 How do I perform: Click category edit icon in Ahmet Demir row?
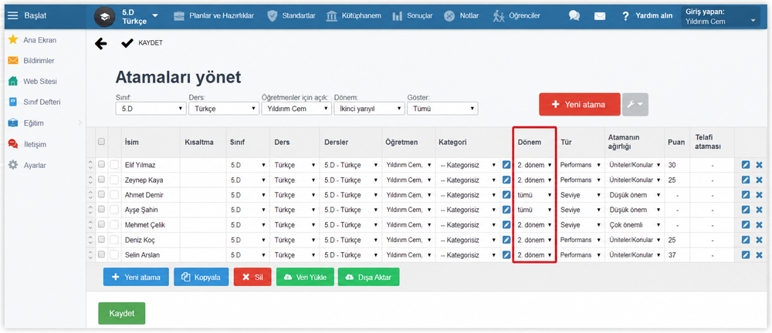click(506, 195)
